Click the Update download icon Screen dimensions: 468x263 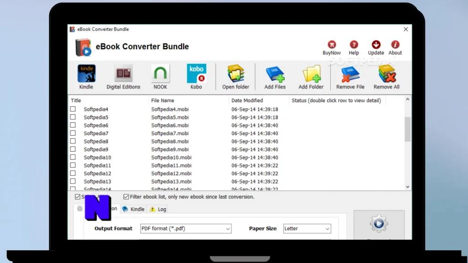[x=376, y=45]
